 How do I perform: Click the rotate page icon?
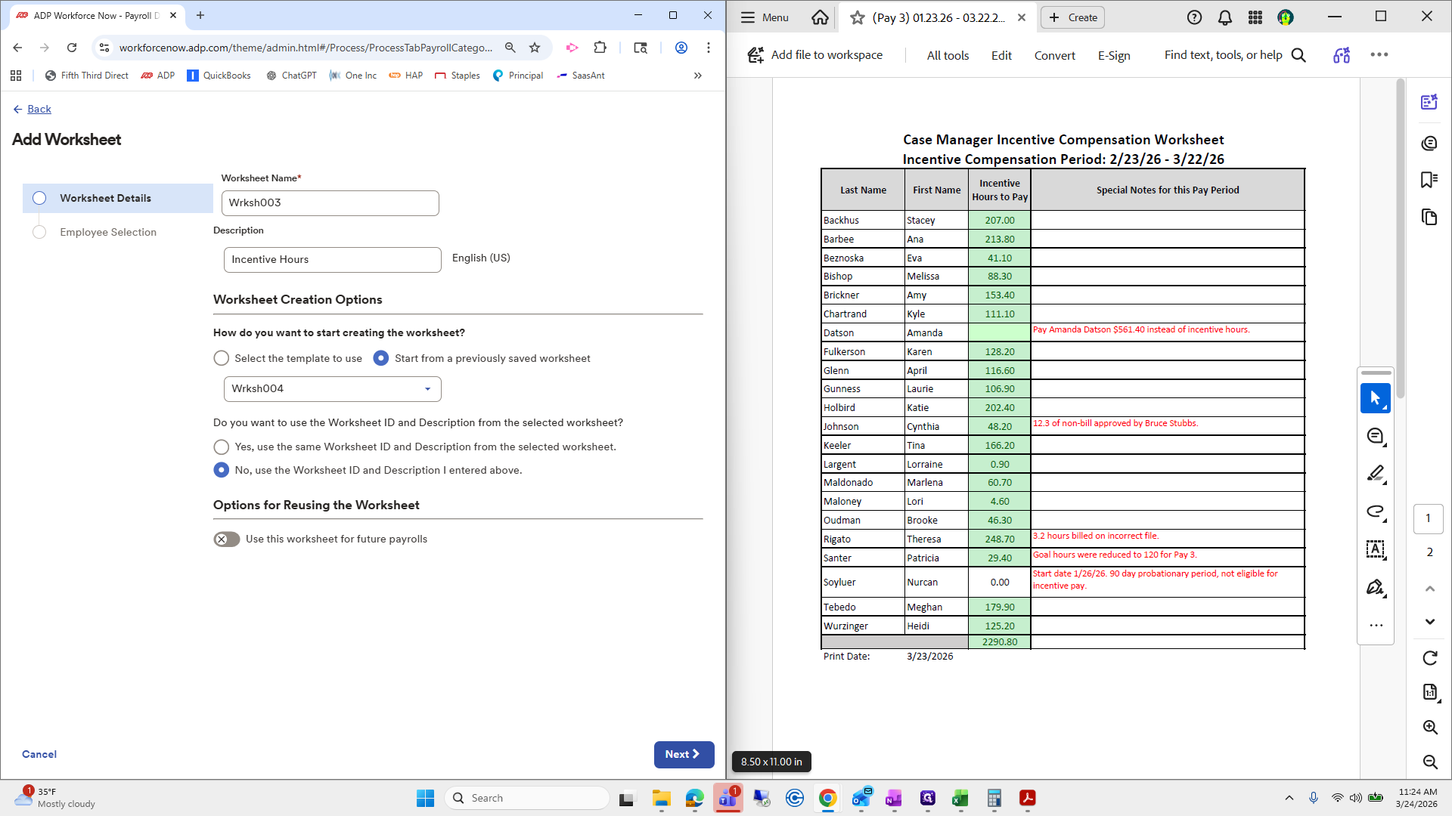[1429, 658]
